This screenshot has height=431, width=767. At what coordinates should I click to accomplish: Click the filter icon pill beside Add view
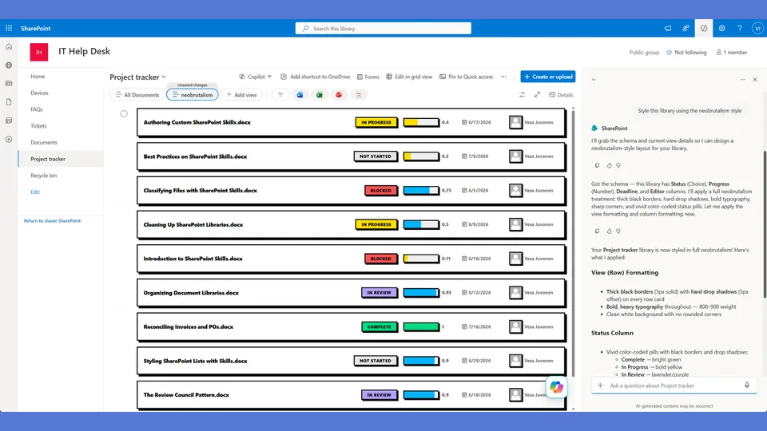(x=280, y=95)
